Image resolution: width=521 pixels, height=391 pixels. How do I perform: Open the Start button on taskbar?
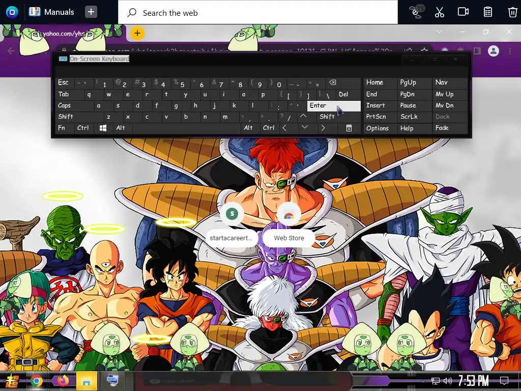tap(12, 381)
